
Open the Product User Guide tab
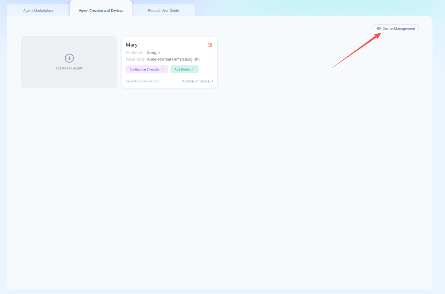coord(163,10)
